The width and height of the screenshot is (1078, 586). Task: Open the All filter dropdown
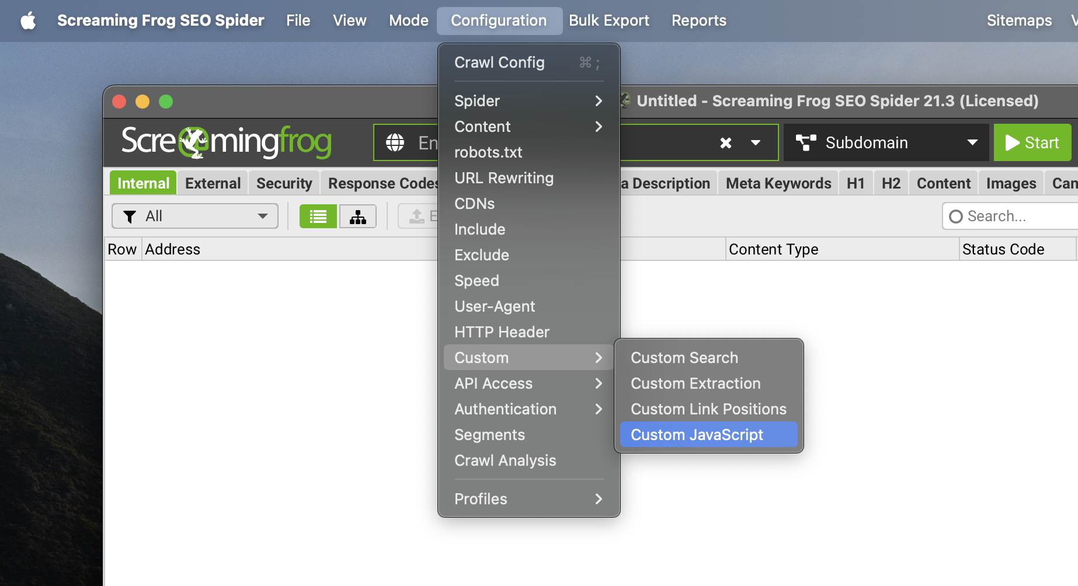click(195, 217)
